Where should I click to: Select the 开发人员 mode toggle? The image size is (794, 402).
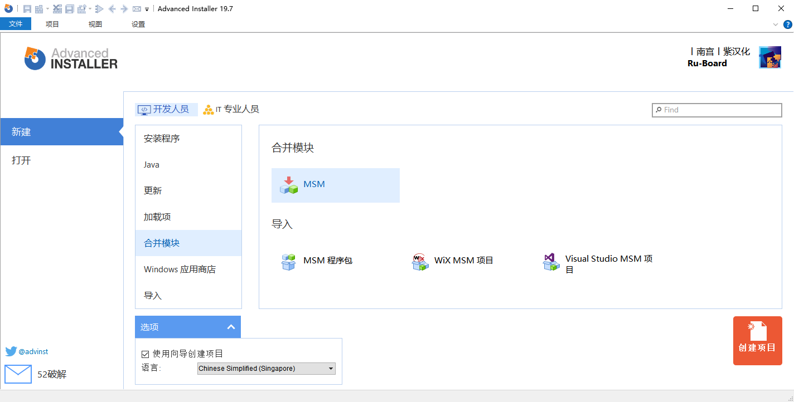pos(166,109)
